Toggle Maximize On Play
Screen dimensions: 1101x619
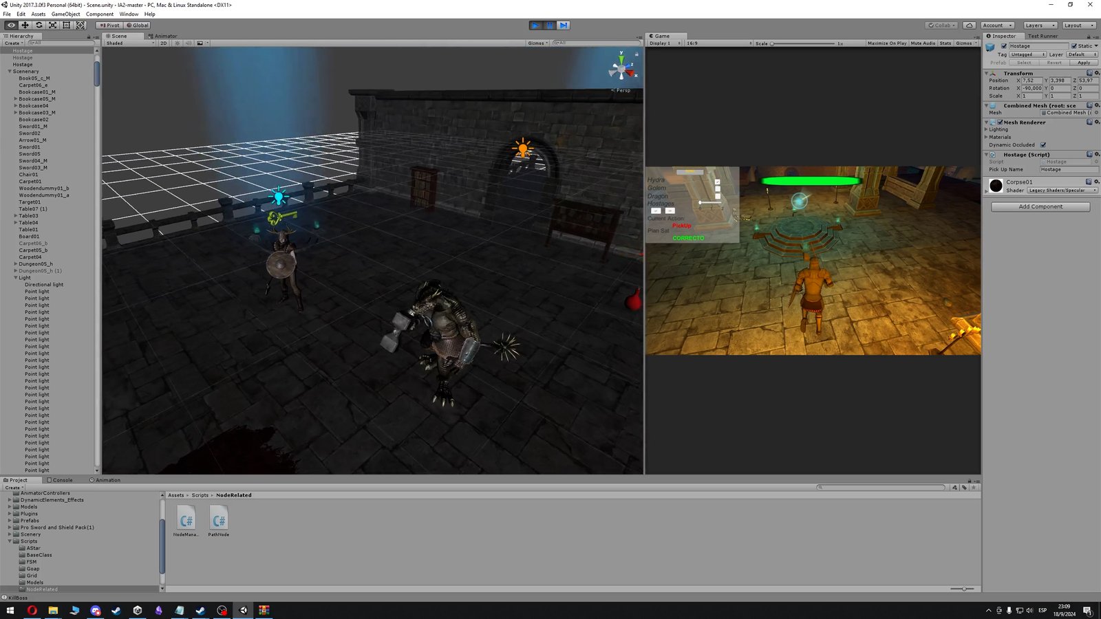pos(887,43)
